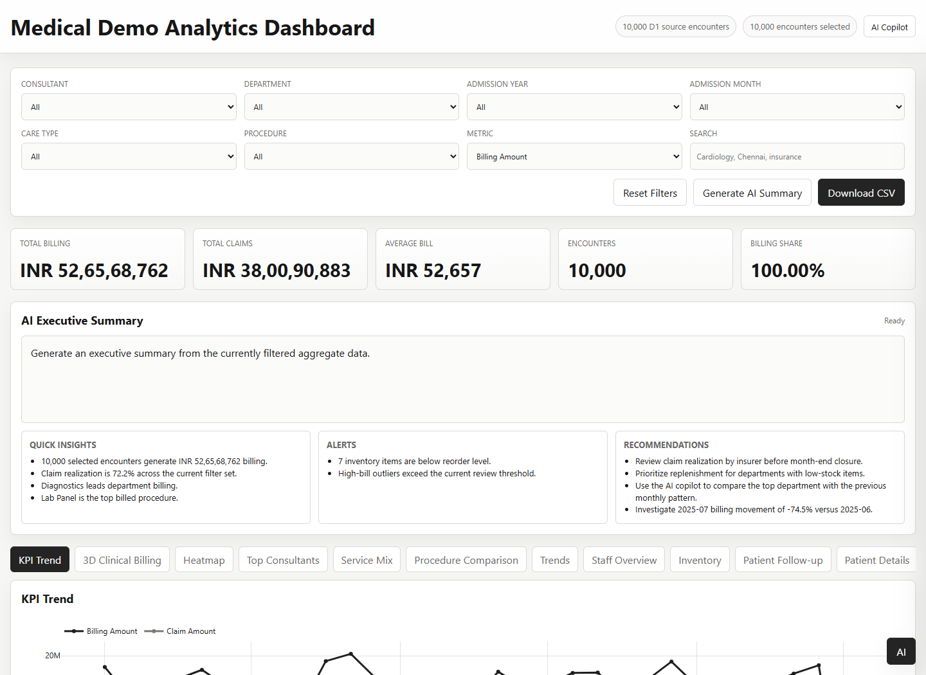The image size is (926, 675).
Task: Expand the Department filter dropdown
Action: click(351, 107)
